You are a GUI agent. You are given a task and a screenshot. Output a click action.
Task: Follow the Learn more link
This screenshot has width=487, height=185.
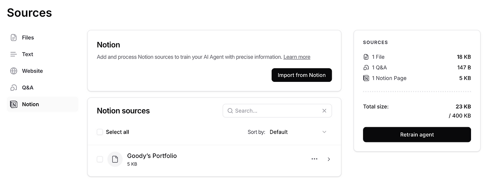pos(297,57)
